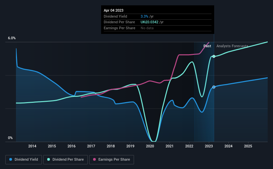Toggle the Dividend Per Share legend button

pos(66,160)
